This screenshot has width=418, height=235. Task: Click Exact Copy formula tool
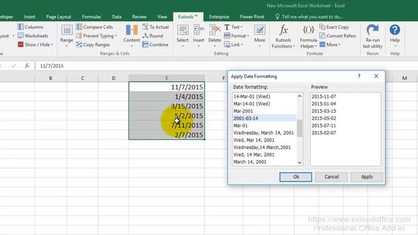334,27
